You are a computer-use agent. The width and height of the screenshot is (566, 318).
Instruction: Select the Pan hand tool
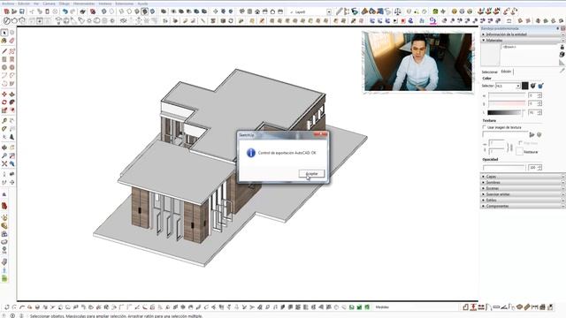tap(11, 148)
